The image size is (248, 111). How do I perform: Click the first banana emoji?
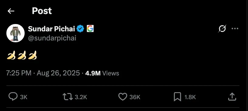(x=11, y=55)
